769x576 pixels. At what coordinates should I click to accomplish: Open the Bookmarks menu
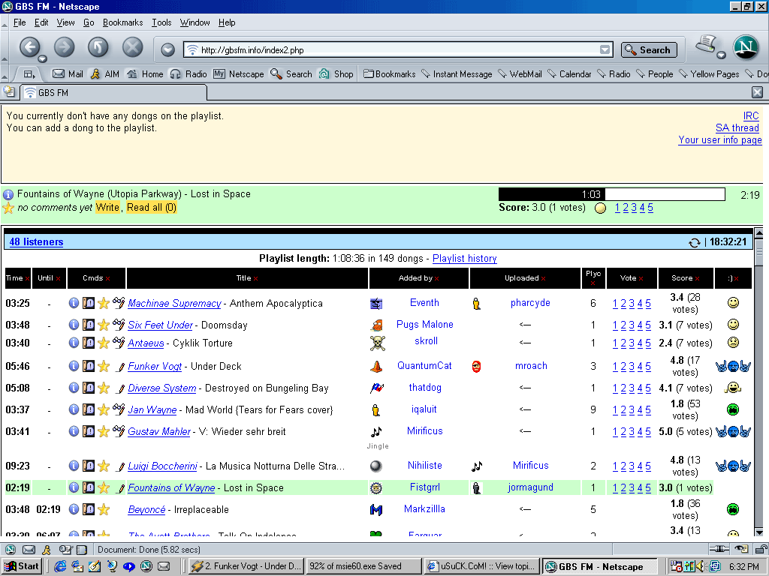[x=122, y=22]
